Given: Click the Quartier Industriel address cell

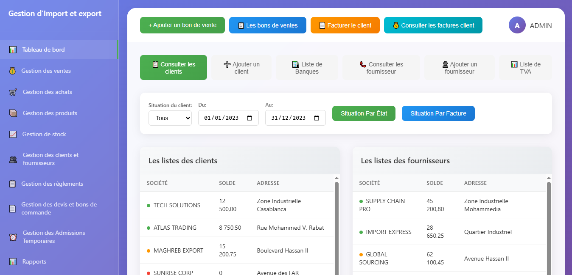Looking at the screenshot, I should pos(488,232).
